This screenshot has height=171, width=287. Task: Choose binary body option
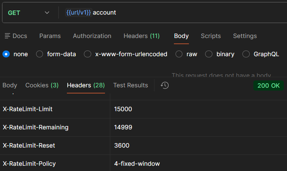(209, 54)
